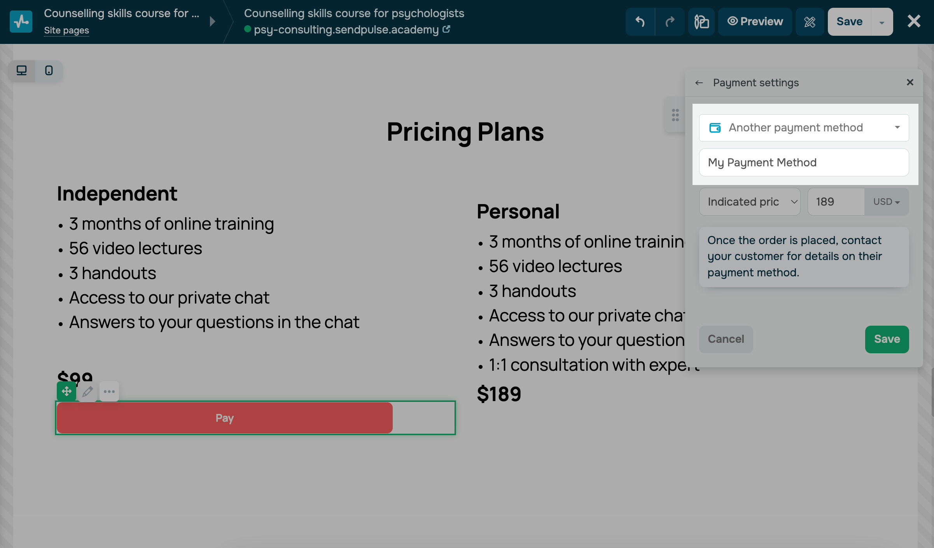Click the undo arrow icon
The image size is (934, 548).
tap(640, 22)
